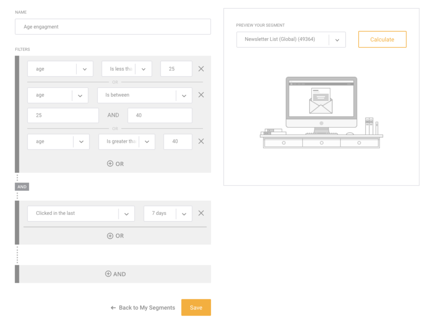This screenshot has height=335, width=427.
Task: Add OR condition under 'Clicked in the last'
Action: pos(115,236)
